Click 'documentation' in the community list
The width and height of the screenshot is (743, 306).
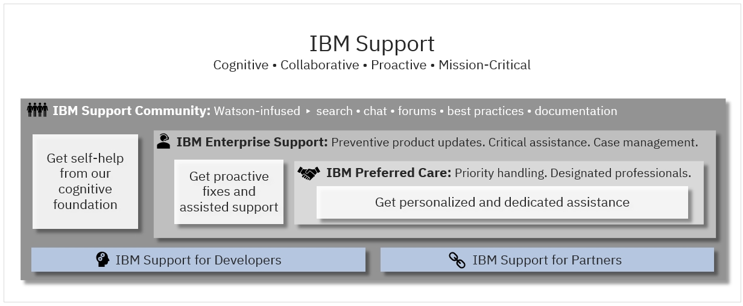tap(576, 111)
